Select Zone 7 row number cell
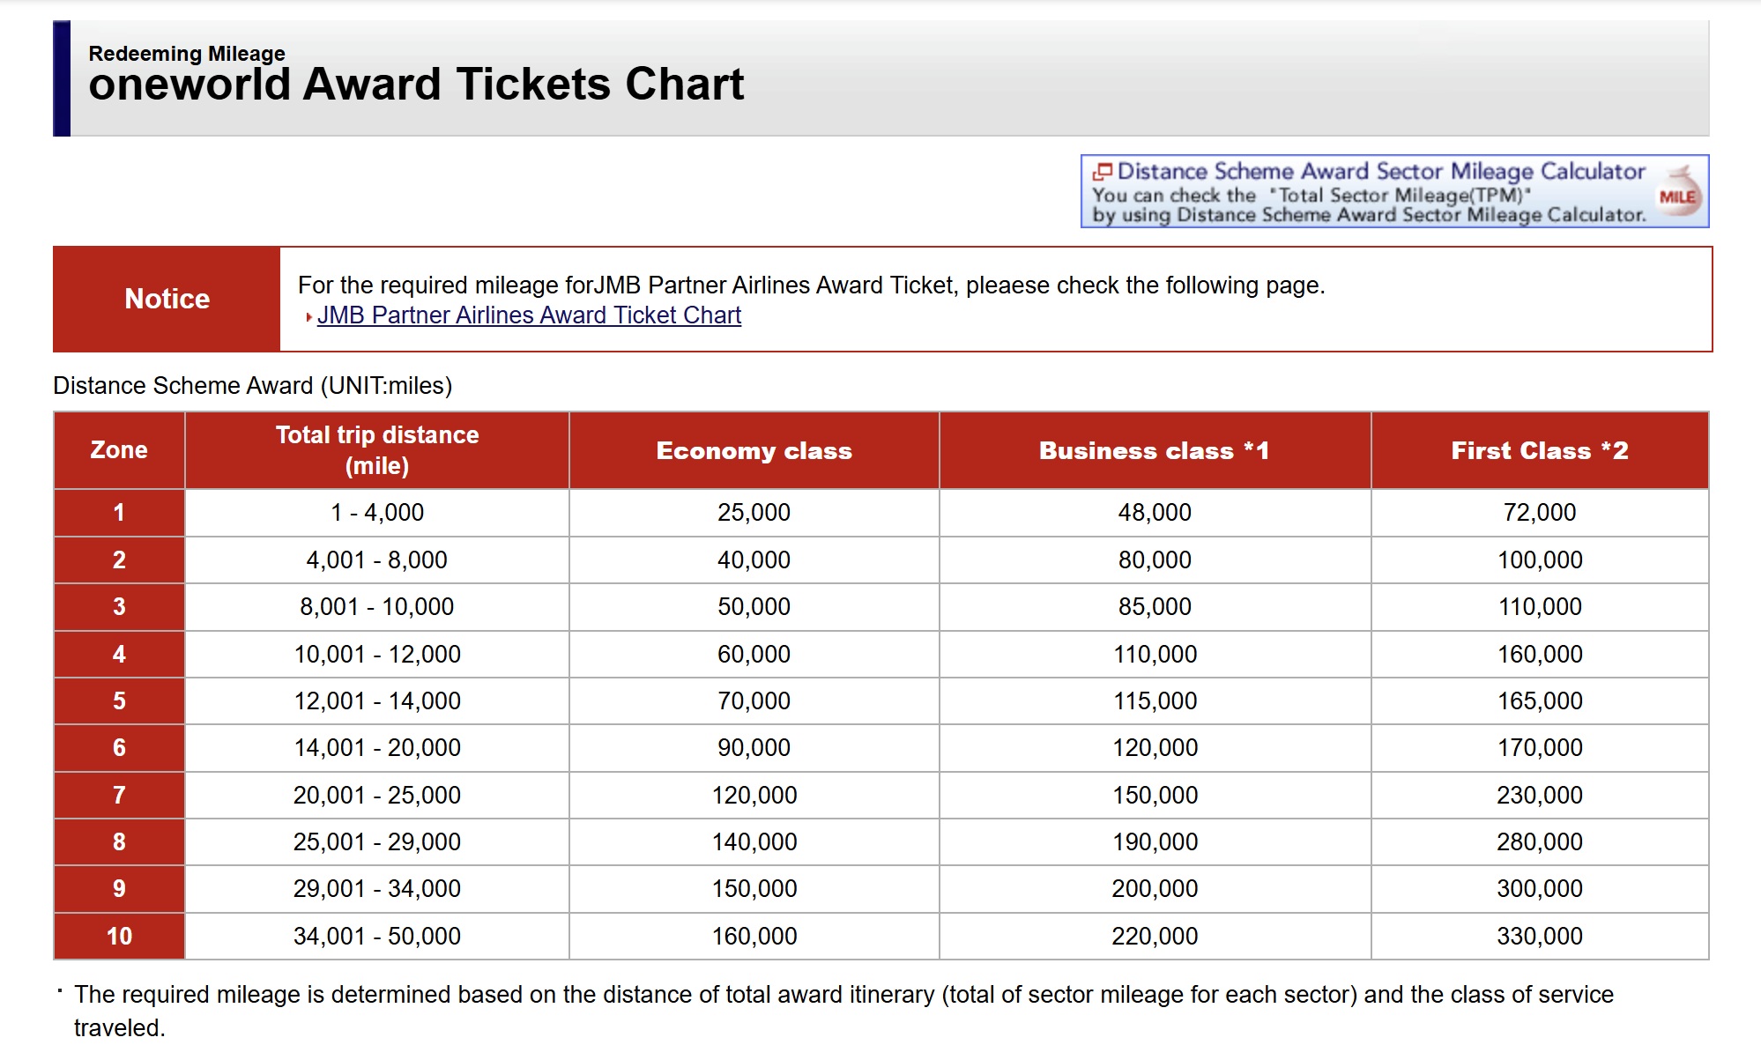Image resolution: width=1761 pixels, height=1045 pixels. point(119,795)
